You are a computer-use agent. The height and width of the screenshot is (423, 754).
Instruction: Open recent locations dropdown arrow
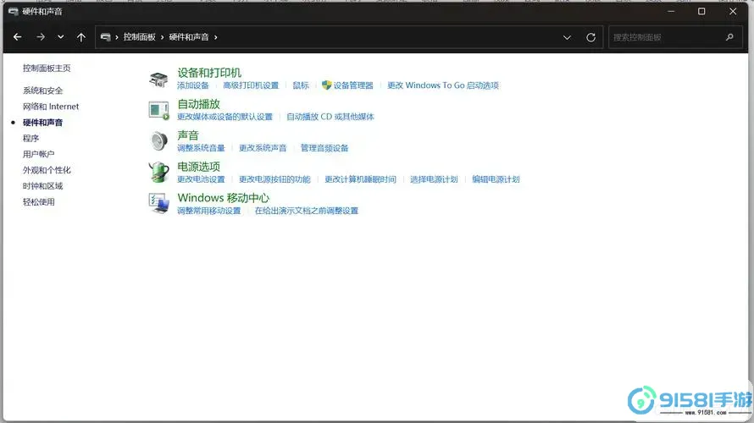tap(61, 37)
